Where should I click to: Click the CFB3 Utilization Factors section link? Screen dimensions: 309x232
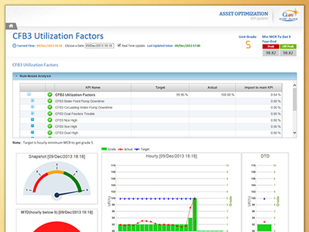[x=35, y=65]
